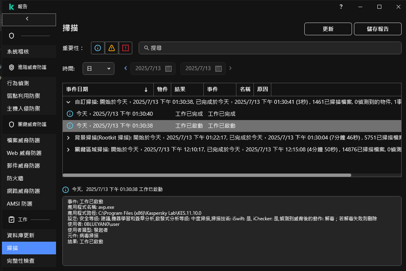406x271 pixels.
Task: Click the help question mark icon
Action: click(x=341, y=7)
